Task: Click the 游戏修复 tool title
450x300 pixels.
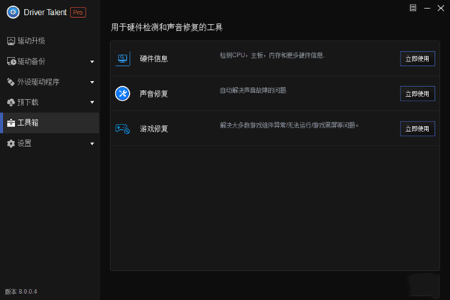Action: [154, 129]
